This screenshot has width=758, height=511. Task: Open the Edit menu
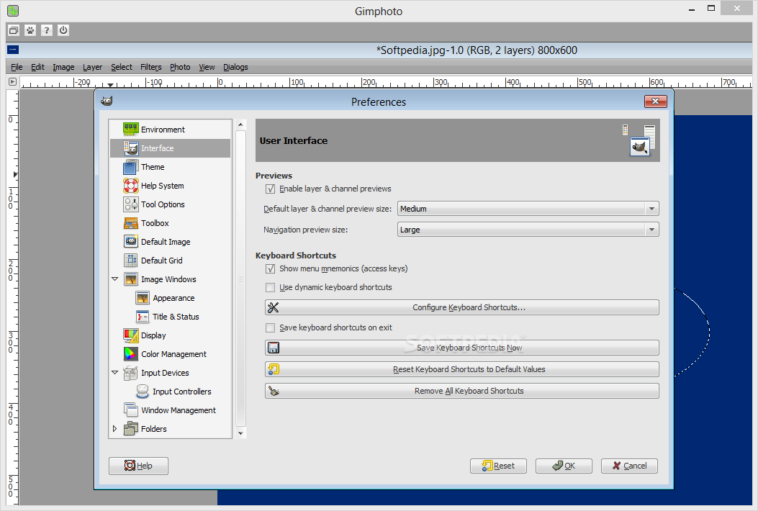pos(37,67)
